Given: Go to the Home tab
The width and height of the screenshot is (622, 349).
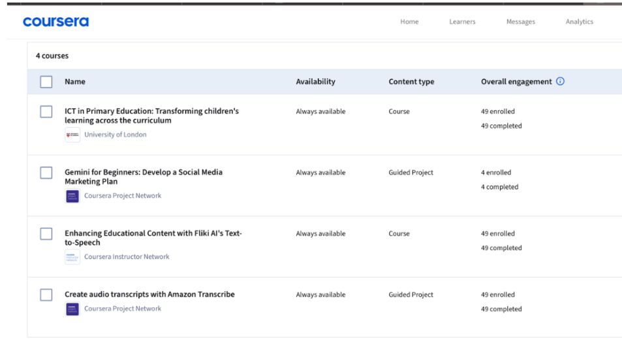Looking at the screenshot, I should pos(409,21).
